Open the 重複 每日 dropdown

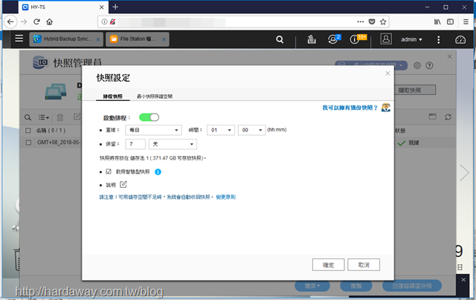click(153, 130)
